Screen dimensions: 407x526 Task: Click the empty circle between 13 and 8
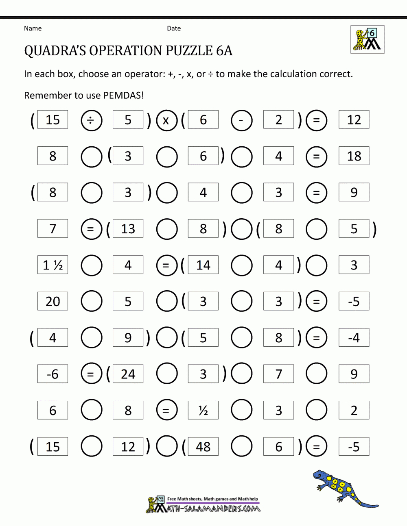coord(166,229)
